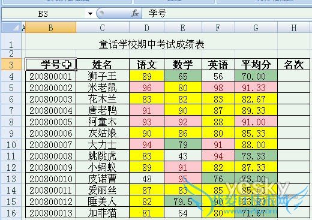The image size is (312, 220).
Task: Click the average score 91.33
Action: pos(256,88)
